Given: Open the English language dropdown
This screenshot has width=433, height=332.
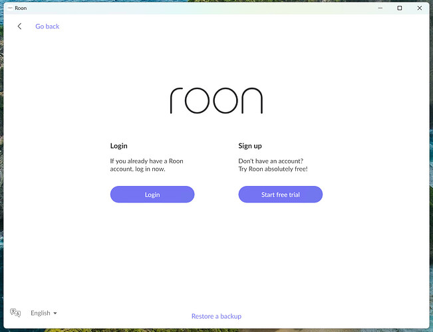Looking at the screenshot, I should click(x=44, y=313).
